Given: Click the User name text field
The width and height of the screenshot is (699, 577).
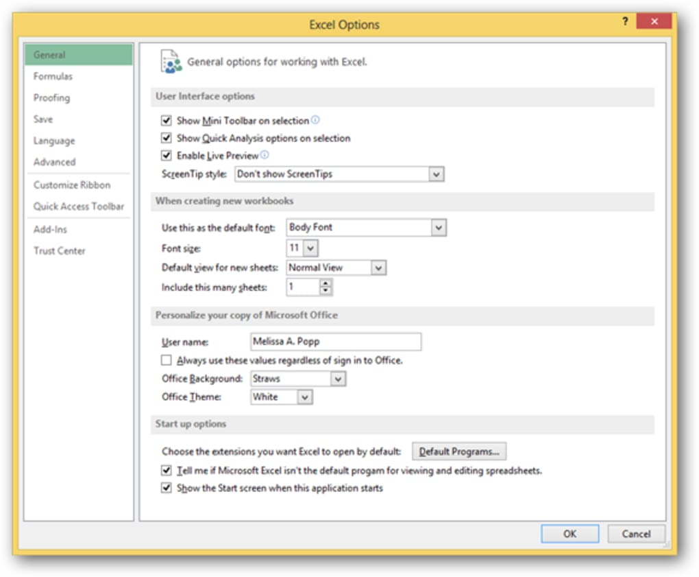Looking at the screenshot, I should tap(336, 342).
